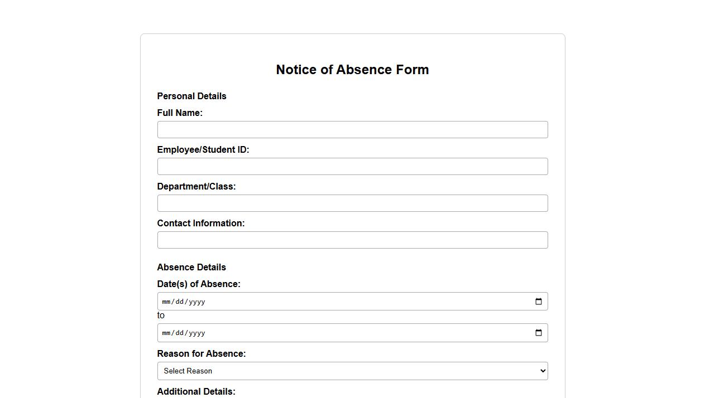705x398 pixels.
Task: Click the Additional Details label
Action: pyautogui.click(x=196, y=391)
